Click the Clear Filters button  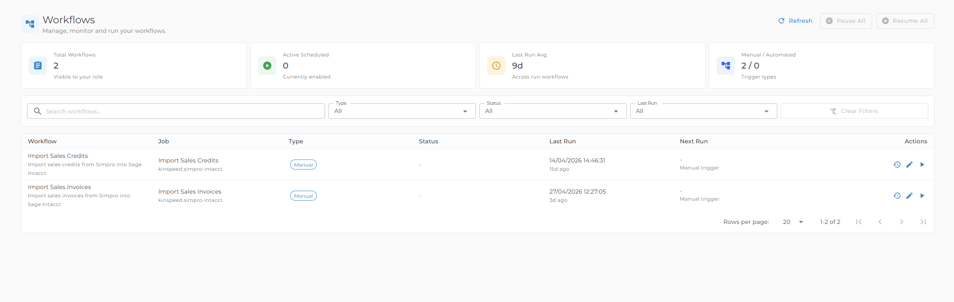[854, 111]
